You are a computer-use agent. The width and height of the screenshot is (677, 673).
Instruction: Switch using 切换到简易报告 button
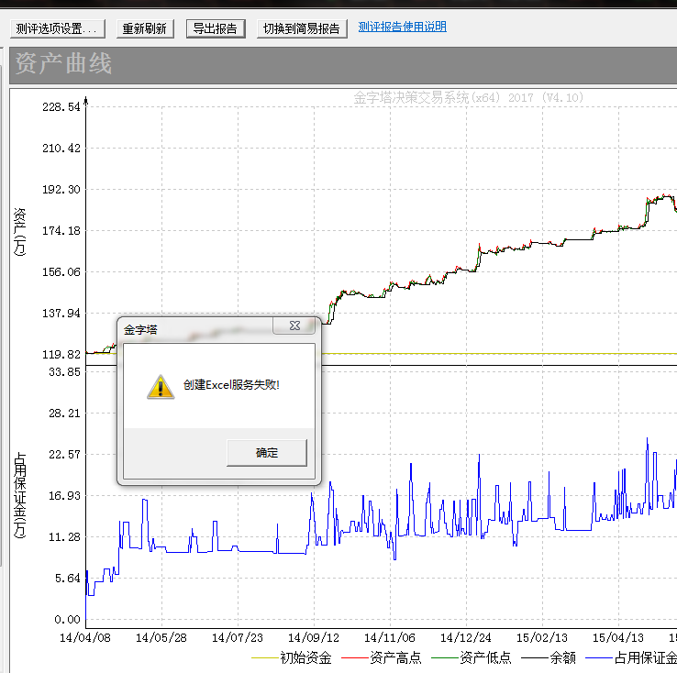tap(302, 29)
